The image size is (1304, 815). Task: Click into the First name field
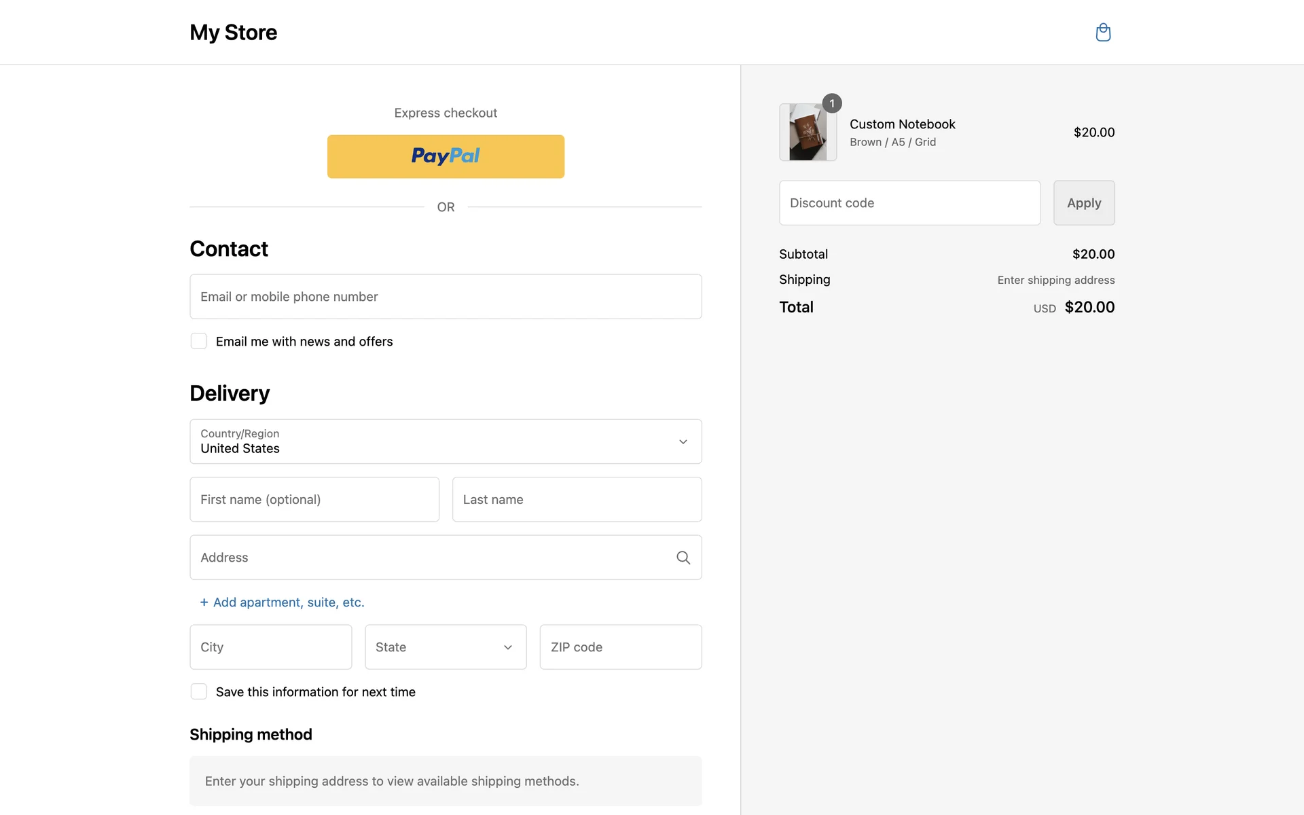tap(314, 499)
